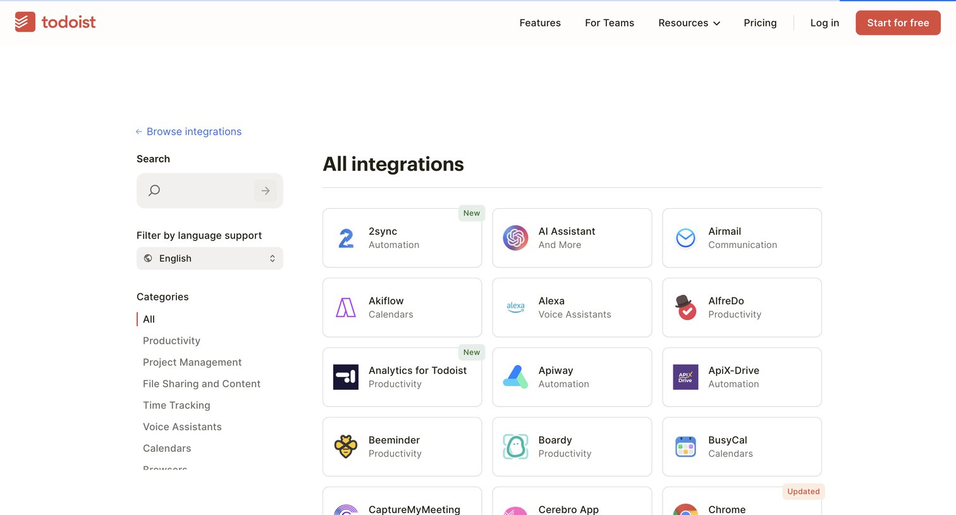The width and height of the screenshot is (956, 515).
Task: Select the Productivity category
Action: click(x=171, y=341)
